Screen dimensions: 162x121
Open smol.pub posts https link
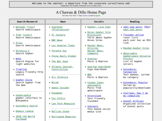133,27
